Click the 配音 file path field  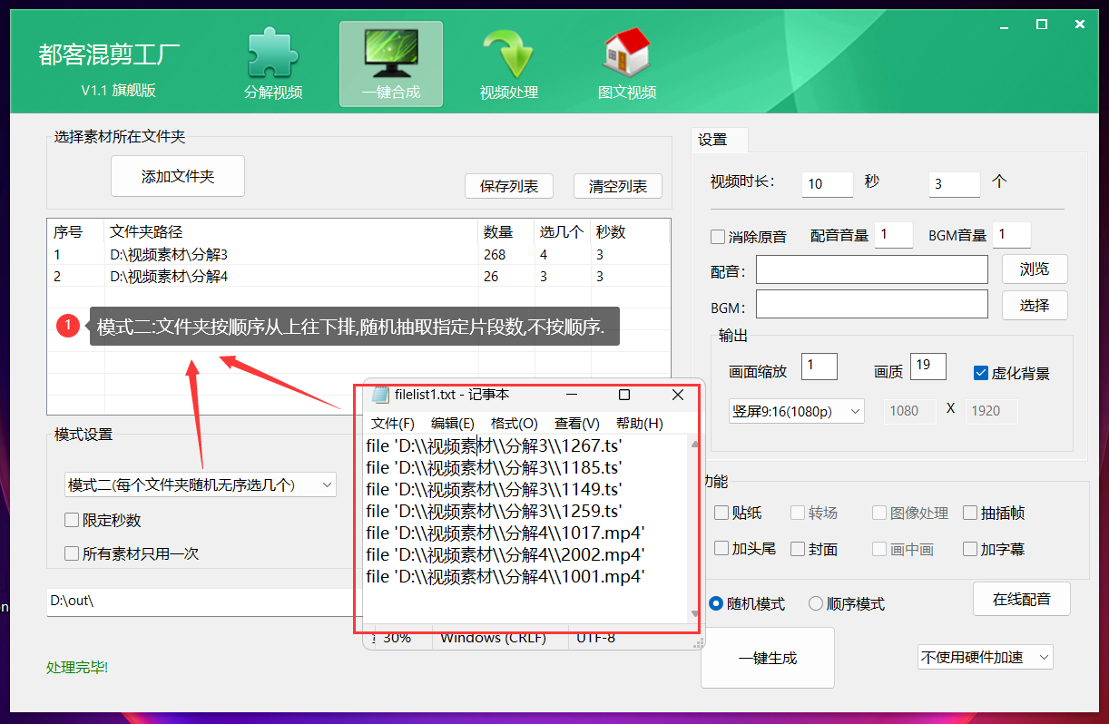(x=871, y=269)
